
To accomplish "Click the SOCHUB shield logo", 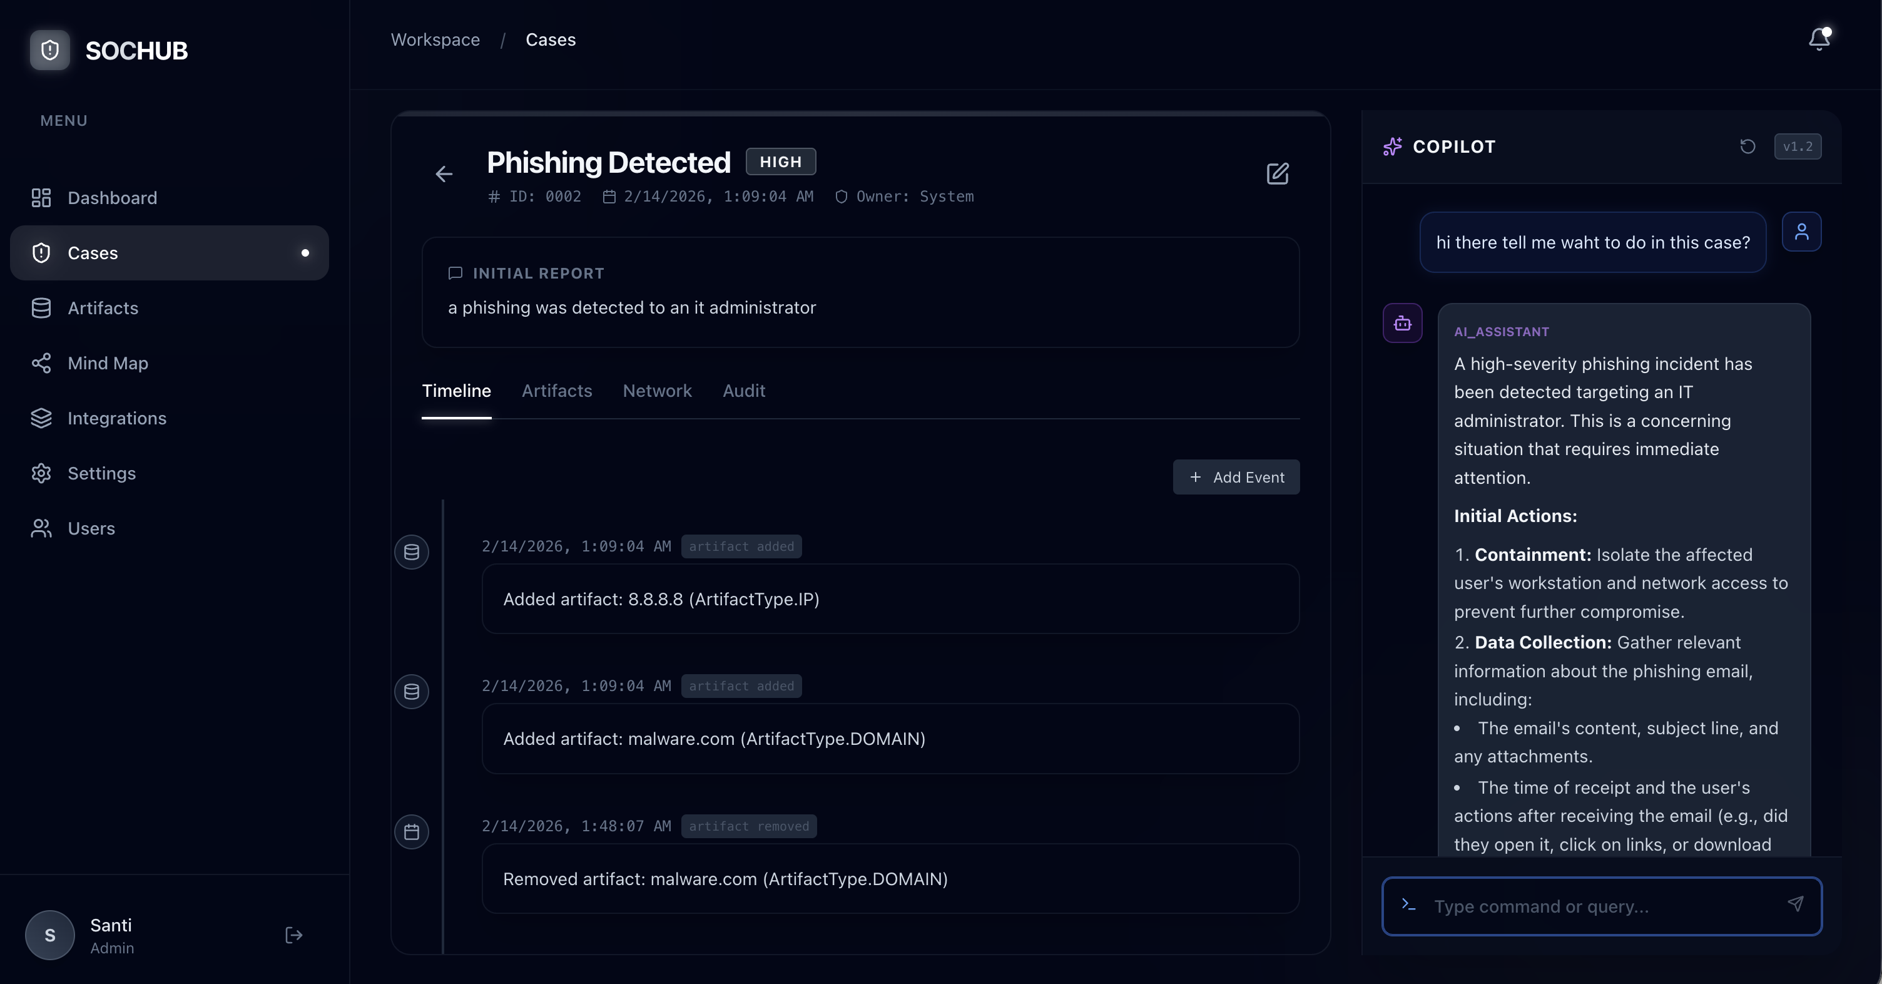I will pyautogui.click(x=48, y=49).
